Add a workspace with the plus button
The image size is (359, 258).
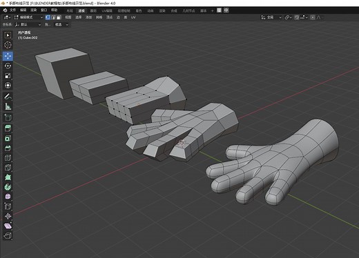click(212, 10)
